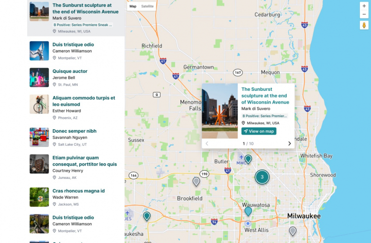Click the bicycle thumbnail for Aliquam commodo
Screen dimensions: 371x243
coord(39,104)
